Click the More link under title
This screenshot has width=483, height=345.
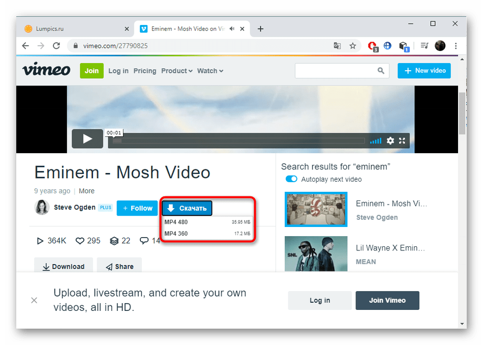[86, 191]
